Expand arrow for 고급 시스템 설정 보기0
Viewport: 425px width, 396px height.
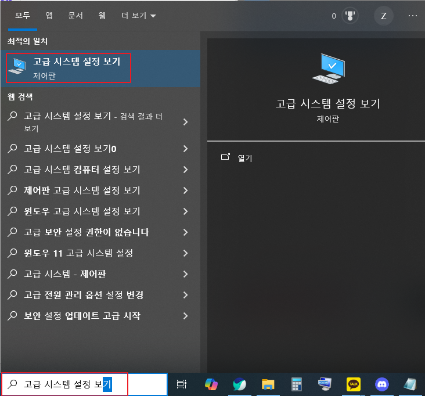[x=185, y=149]
